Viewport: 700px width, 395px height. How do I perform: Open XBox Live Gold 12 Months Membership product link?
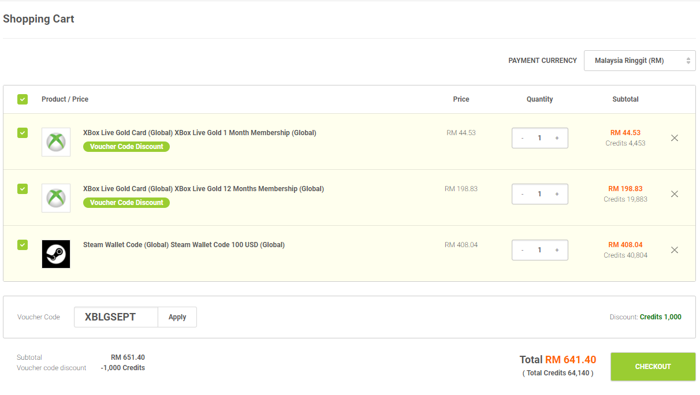click(x=203, y=189)
